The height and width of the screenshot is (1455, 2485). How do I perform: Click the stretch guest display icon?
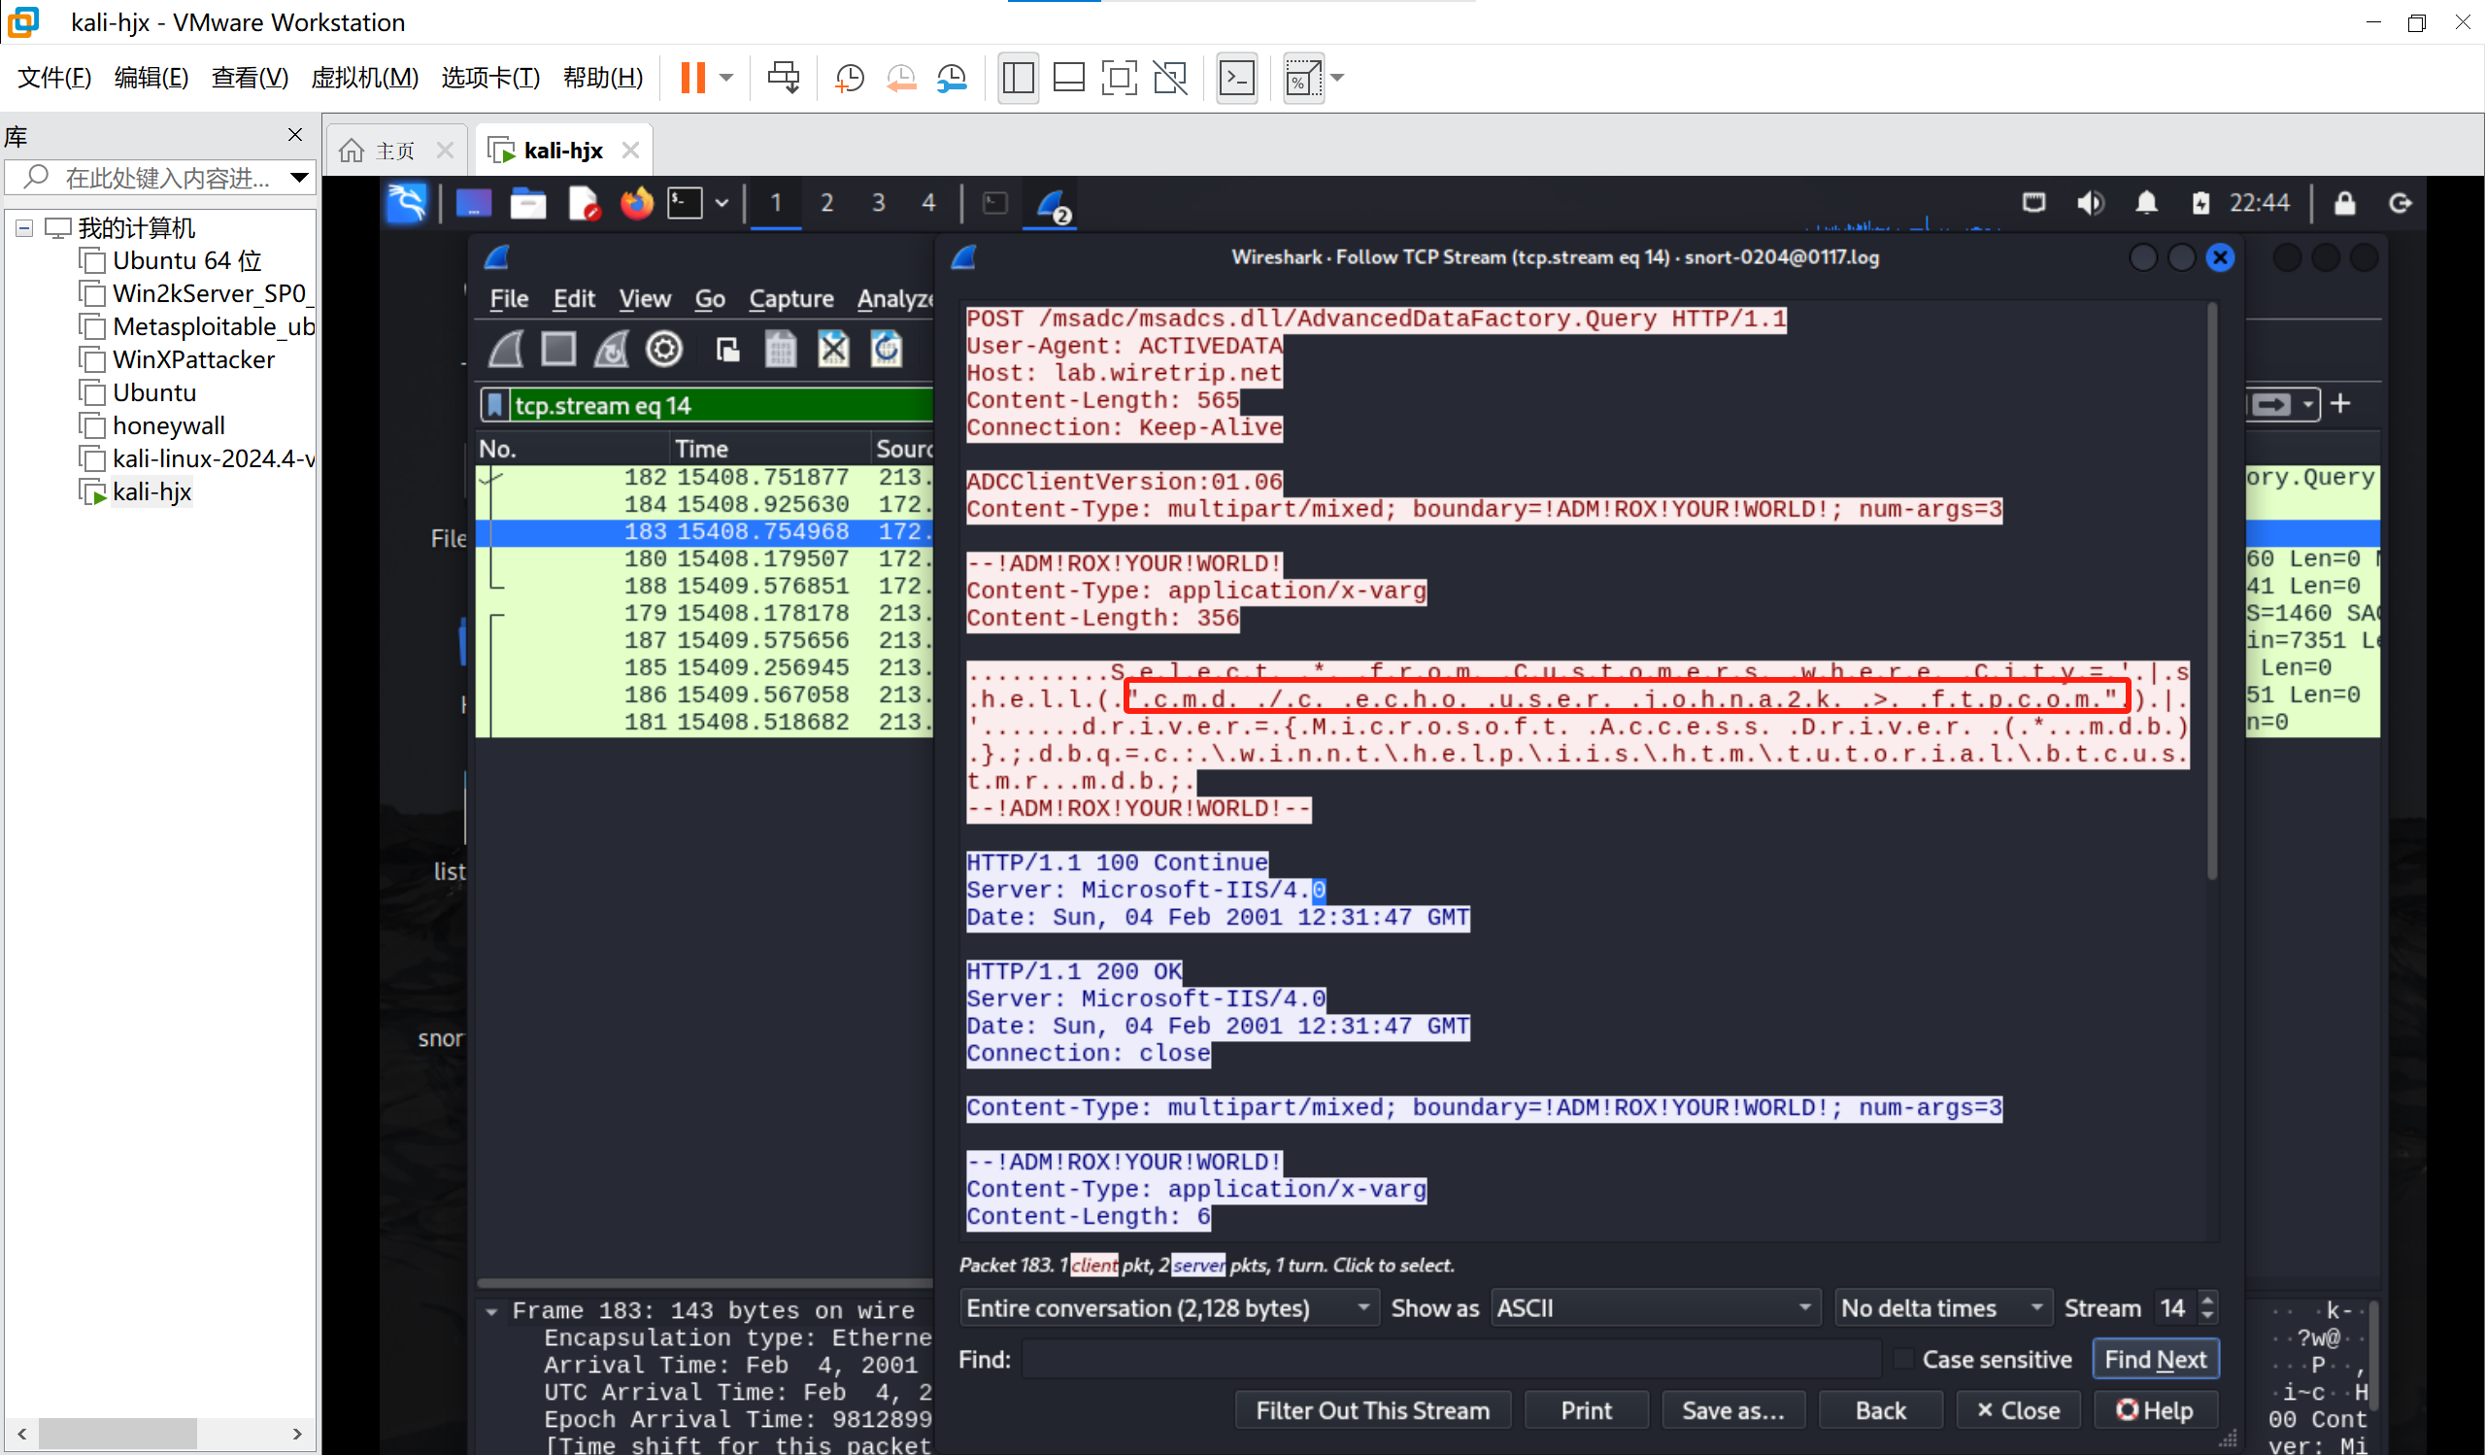(x=1302, y=78)
